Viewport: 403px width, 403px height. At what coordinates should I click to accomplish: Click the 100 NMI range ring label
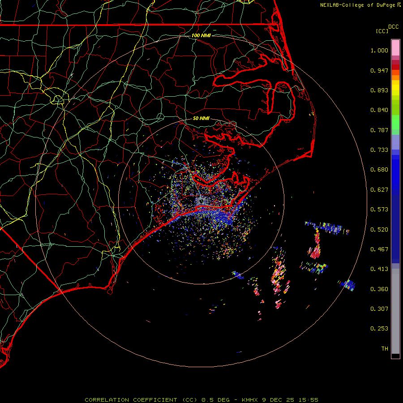pos(201,35)
